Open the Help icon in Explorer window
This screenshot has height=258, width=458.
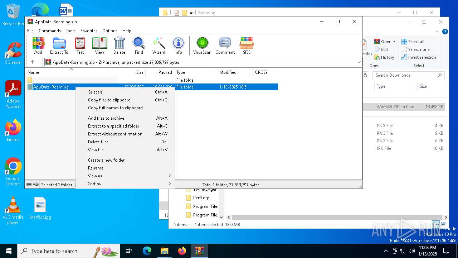click(445, 32)
